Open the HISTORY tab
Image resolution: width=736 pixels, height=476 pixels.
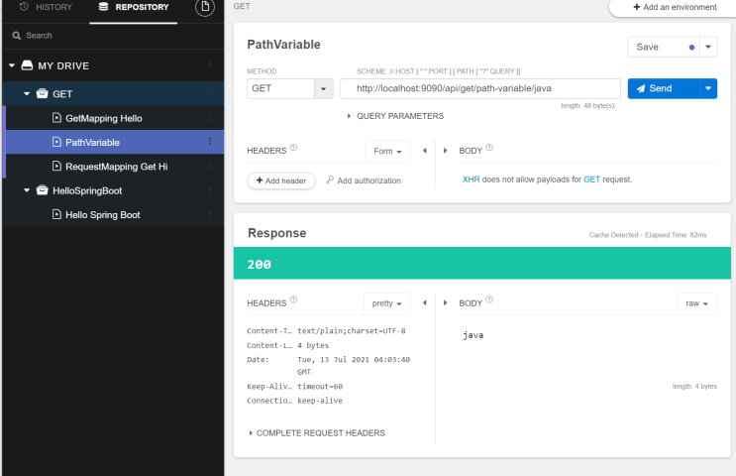pos(46,7)
